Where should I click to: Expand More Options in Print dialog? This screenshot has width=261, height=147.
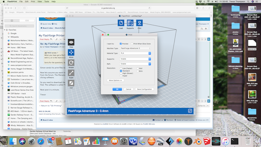point(116,81)
